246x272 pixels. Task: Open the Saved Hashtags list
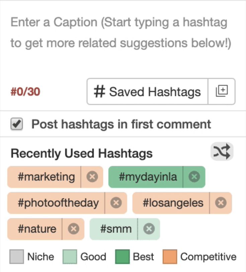pos(147,91)
